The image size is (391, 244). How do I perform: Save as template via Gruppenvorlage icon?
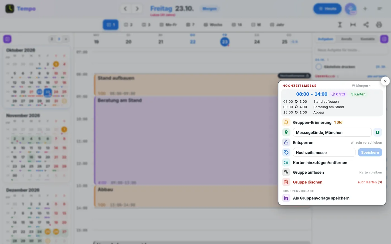[286, 198]
